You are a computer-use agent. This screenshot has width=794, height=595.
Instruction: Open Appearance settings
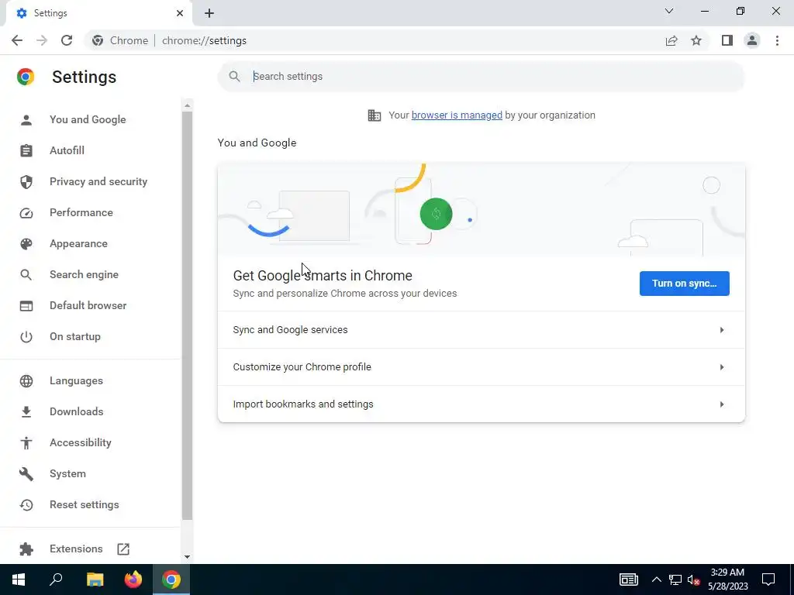pyautogui.click(x=78, y=244)
